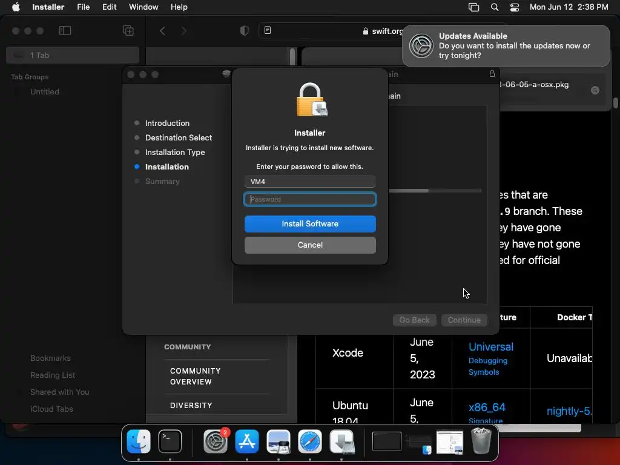This screenshot has height=465, width=620.
Task: Click the menu bar date and time
Action: (569, 7)
